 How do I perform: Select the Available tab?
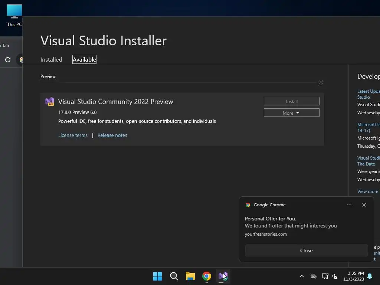[84, 60]
